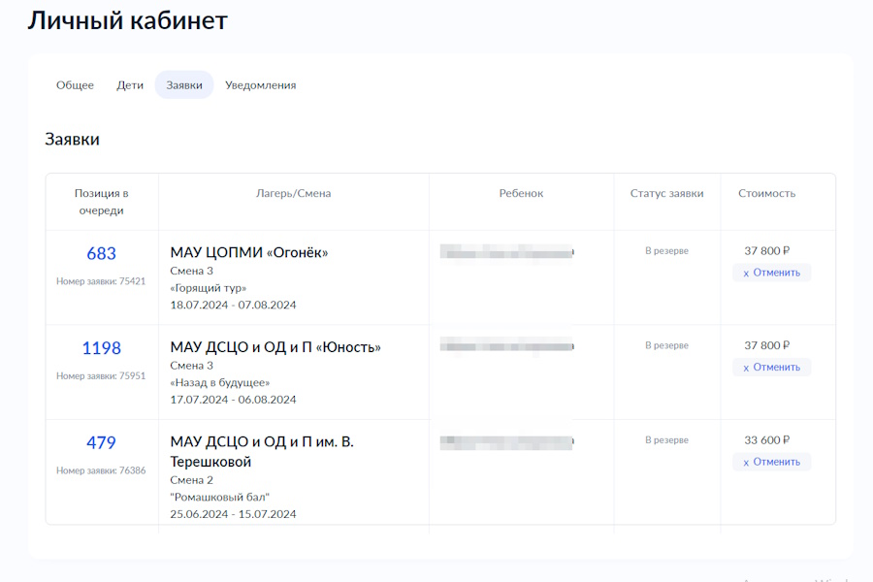The image size is (873, 582).
Task: Click the В резерве status for «Юность»
Action: click(x=666, y=345)
